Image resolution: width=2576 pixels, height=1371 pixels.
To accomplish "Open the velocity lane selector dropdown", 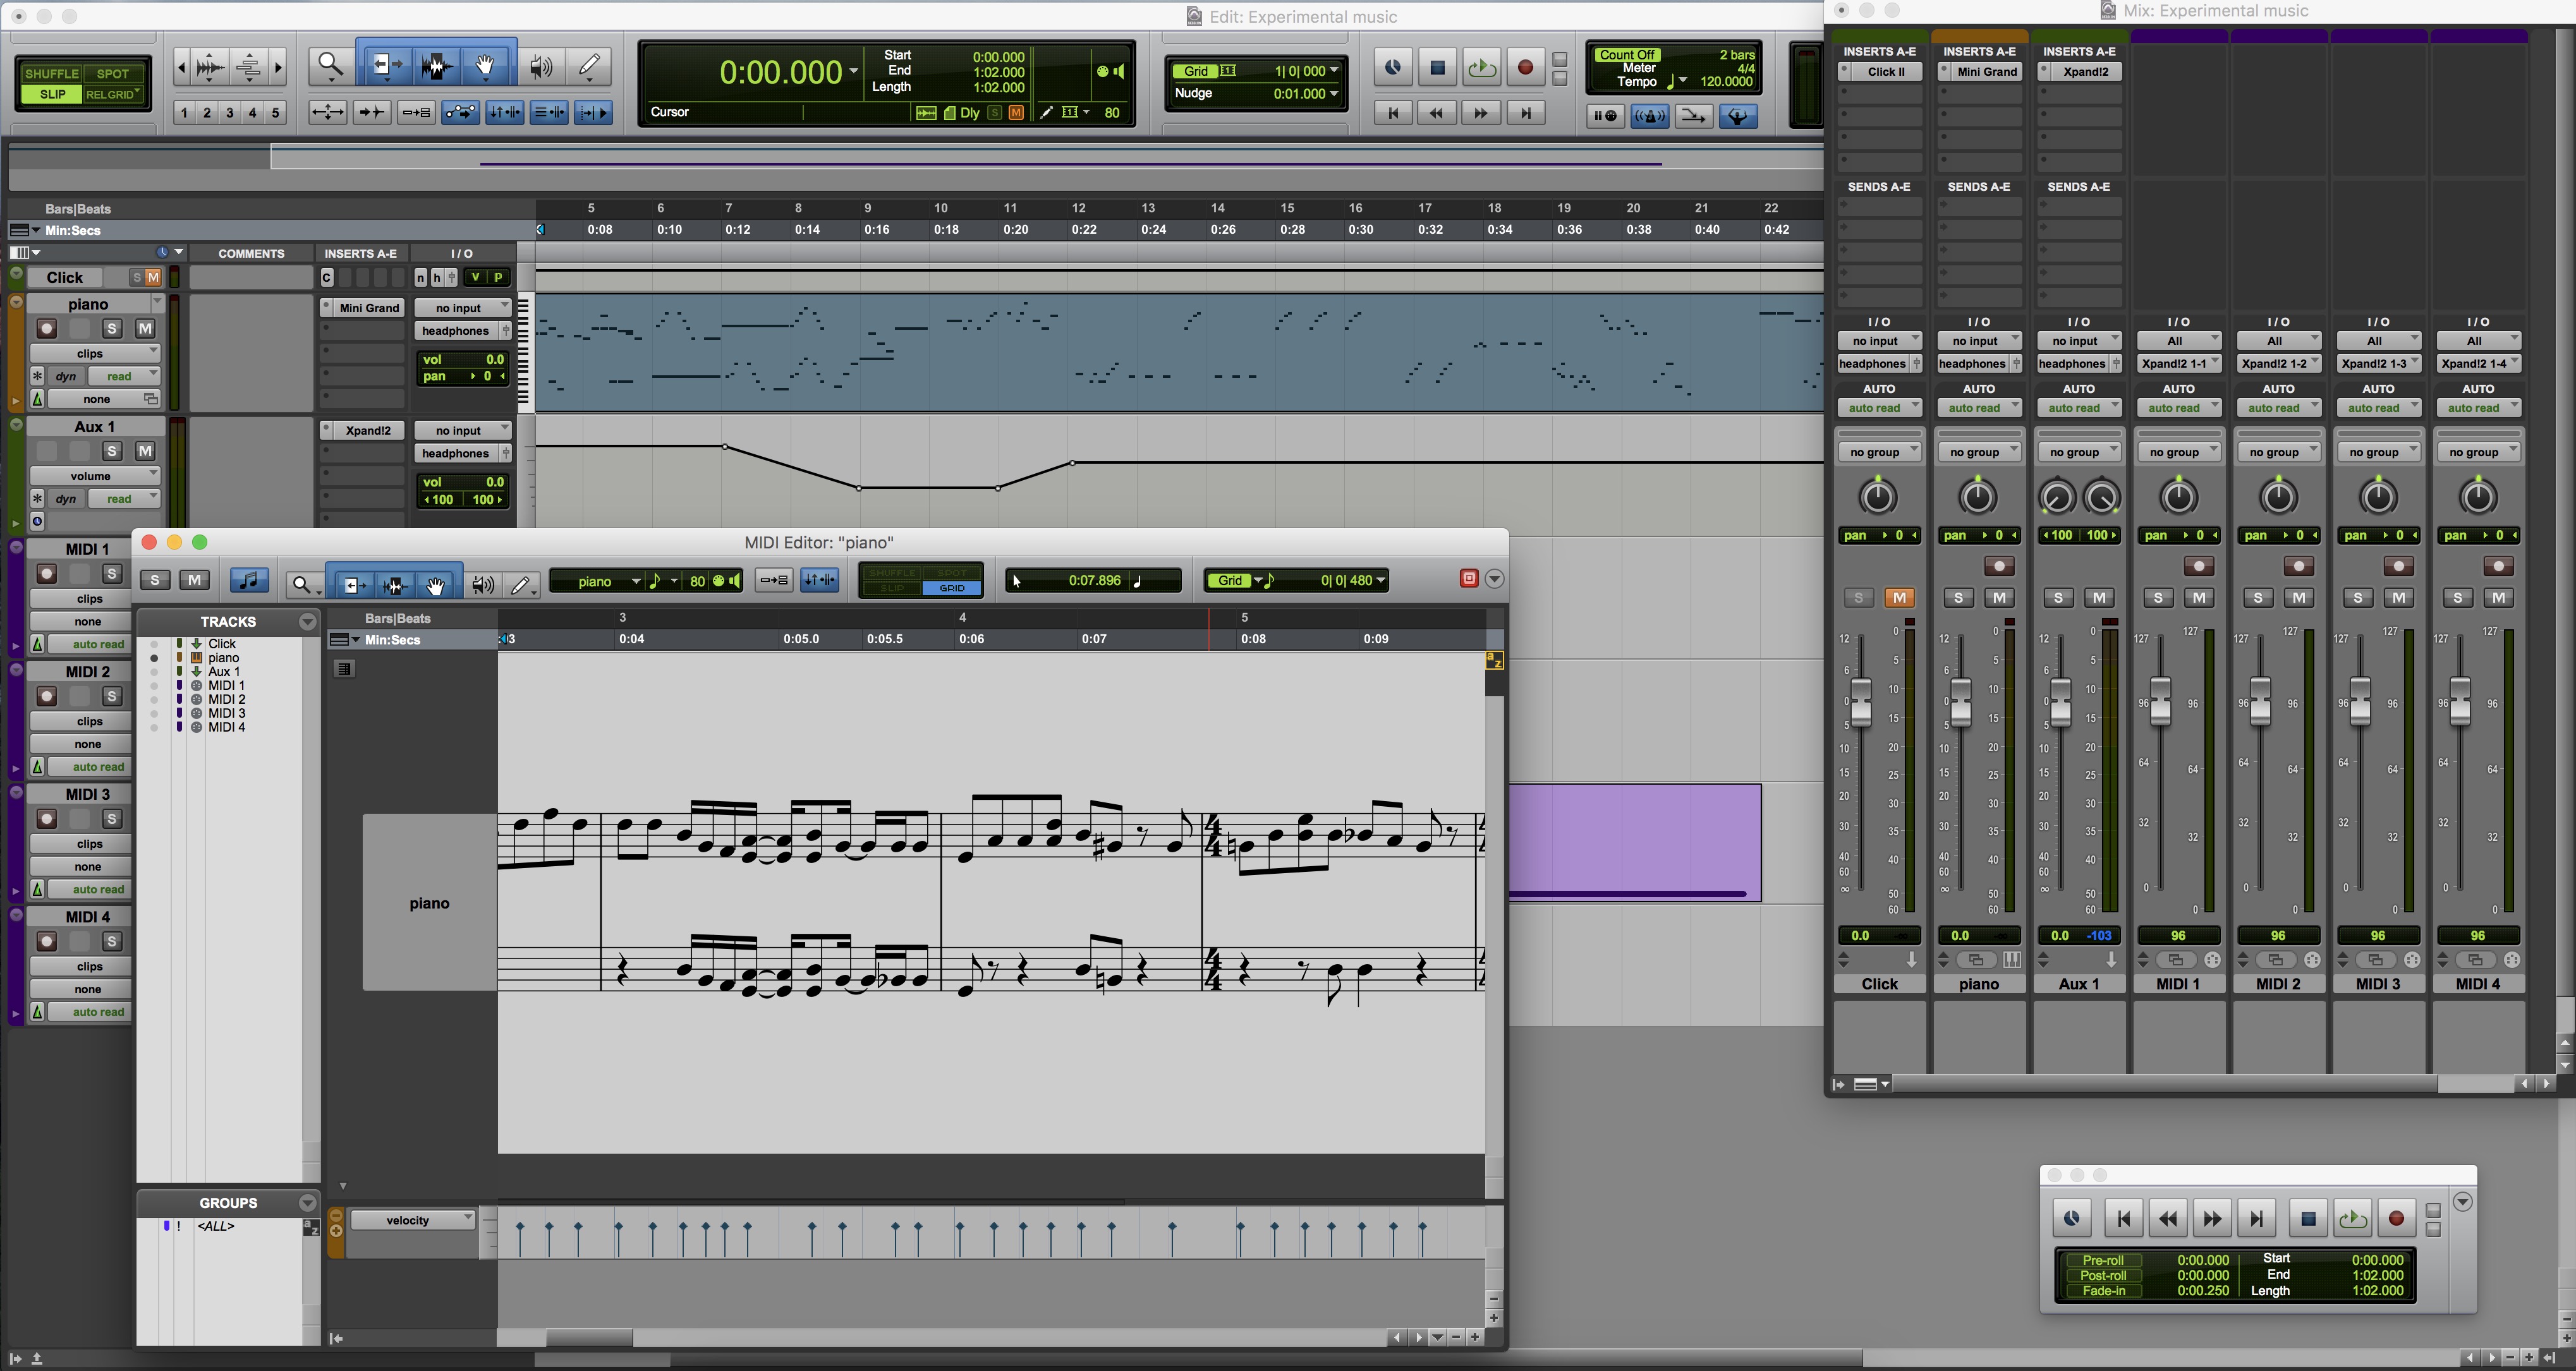I will click(413, 1220).
